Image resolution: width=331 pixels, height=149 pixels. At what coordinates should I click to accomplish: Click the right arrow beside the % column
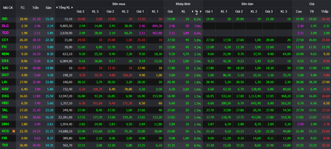click(x=201, y=12)
